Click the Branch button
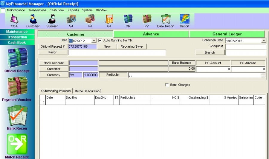The image size is (269, 159). (210, 52)
